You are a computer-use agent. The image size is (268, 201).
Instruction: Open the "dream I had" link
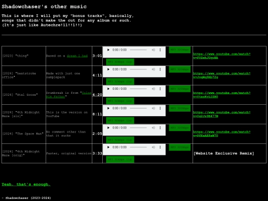[x=77, y=56]
